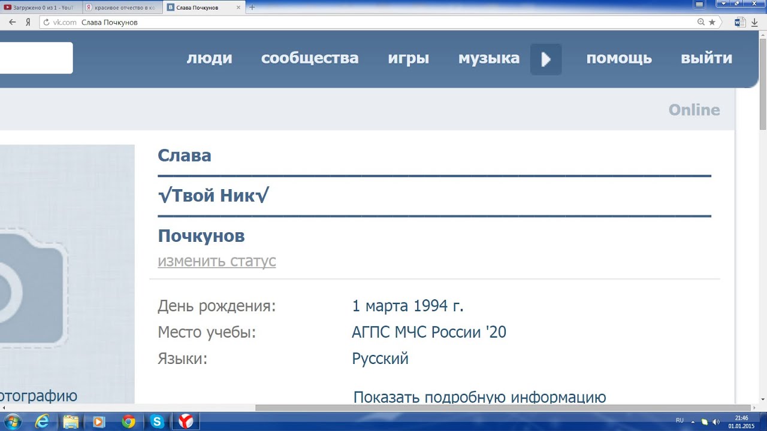Click birthday link '1 марта 1994 г.'
Viewport: 767px width, 431px height.
tap(408, 306)
